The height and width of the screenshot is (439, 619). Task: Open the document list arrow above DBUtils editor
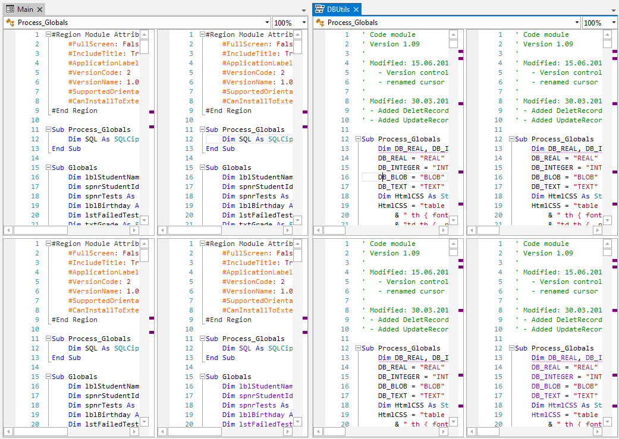pyautogui.click(x=613, y=10)
